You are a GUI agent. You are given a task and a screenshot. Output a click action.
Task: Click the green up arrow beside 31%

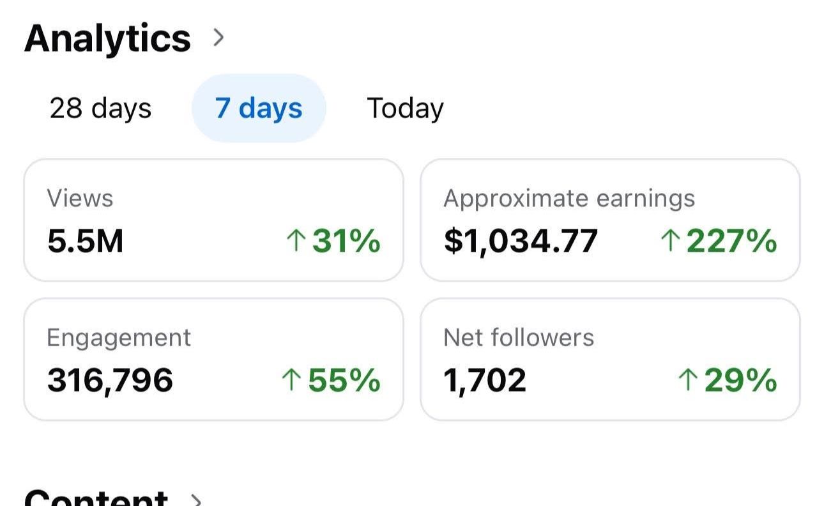(x=295, y=241)
